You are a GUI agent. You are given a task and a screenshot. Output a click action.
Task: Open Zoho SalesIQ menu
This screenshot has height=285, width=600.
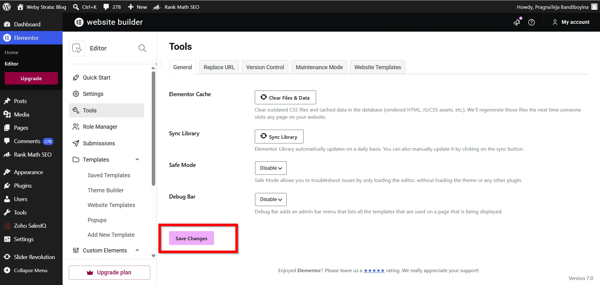coord(31,226)
